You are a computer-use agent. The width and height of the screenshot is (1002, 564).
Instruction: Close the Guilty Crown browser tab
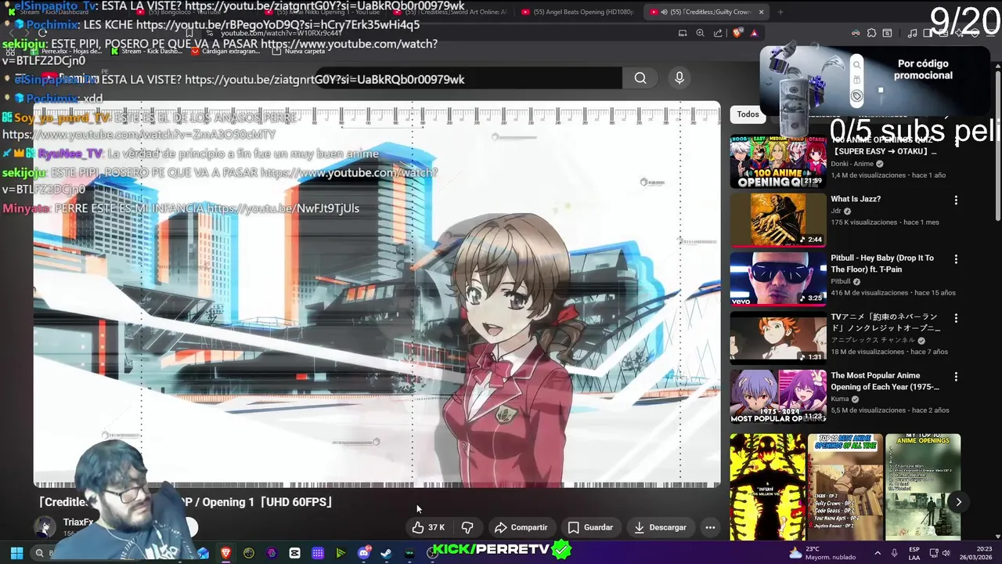[760, 12]
